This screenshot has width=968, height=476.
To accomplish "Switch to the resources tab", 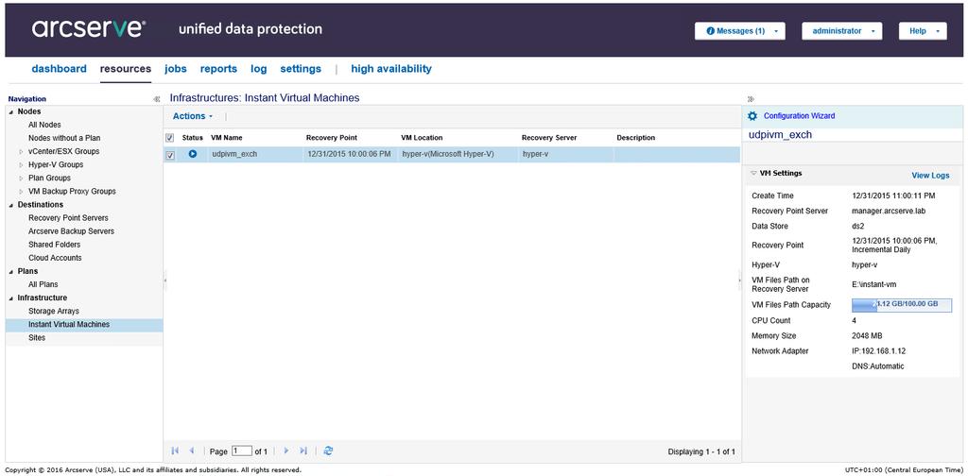I will coord(126,69).
